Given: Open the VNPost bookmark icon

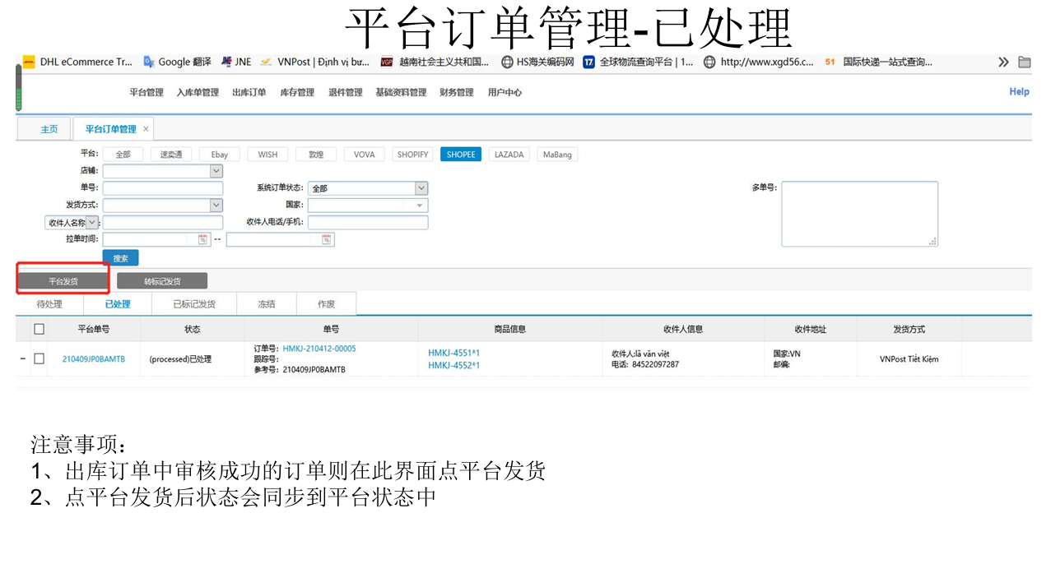Looking at the screenshot, I should 266,62.
